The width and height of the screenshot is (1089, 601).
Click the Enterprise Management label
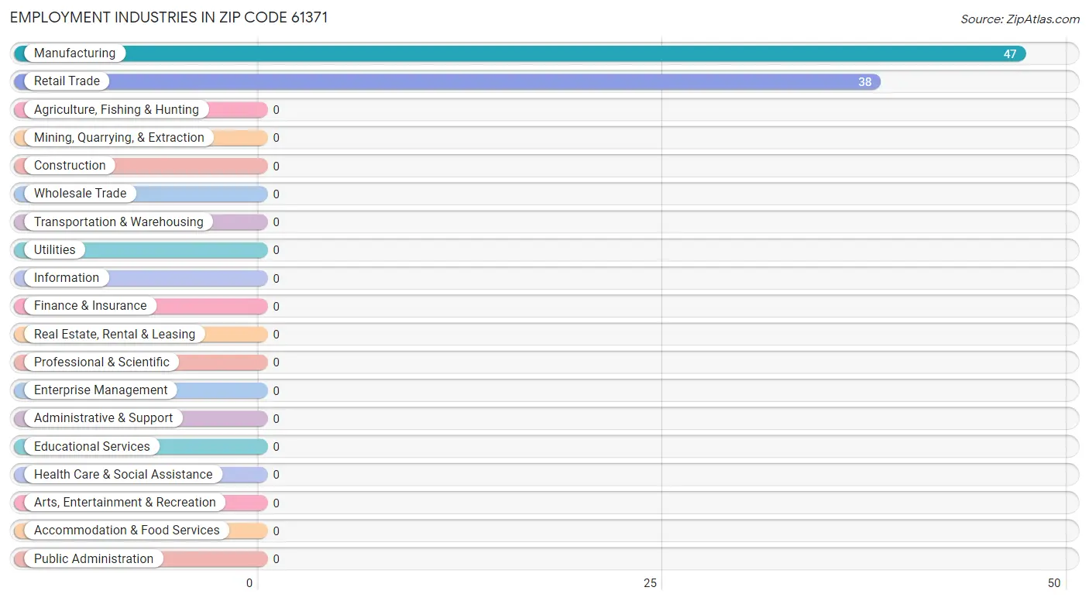[101, 390]
